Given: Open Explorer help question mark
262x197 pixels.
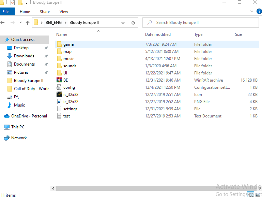Looking at the screenshot, I should tap(259, 12).
